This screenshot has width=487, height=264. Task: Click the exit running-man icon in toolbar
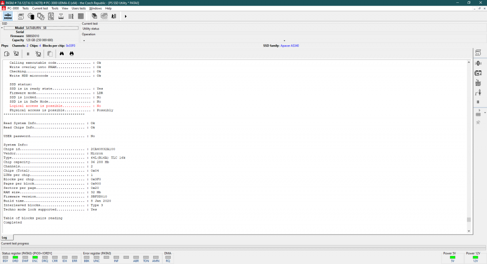(114, 17)
